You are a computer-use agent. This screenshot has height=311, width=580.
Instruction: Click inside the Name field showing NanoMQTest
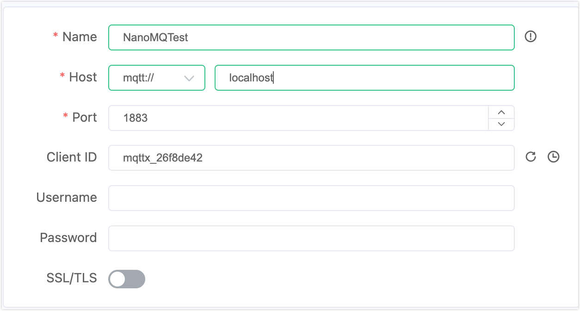pyautogui.click(x=311, y=37)
